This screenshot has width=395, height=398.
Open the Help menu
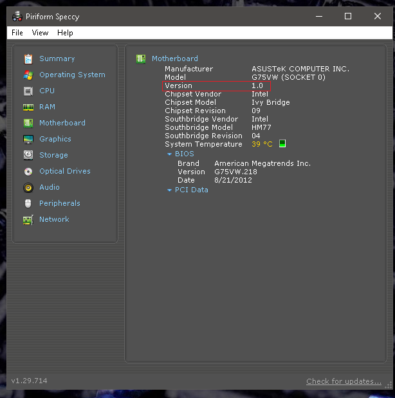point(65,33)
